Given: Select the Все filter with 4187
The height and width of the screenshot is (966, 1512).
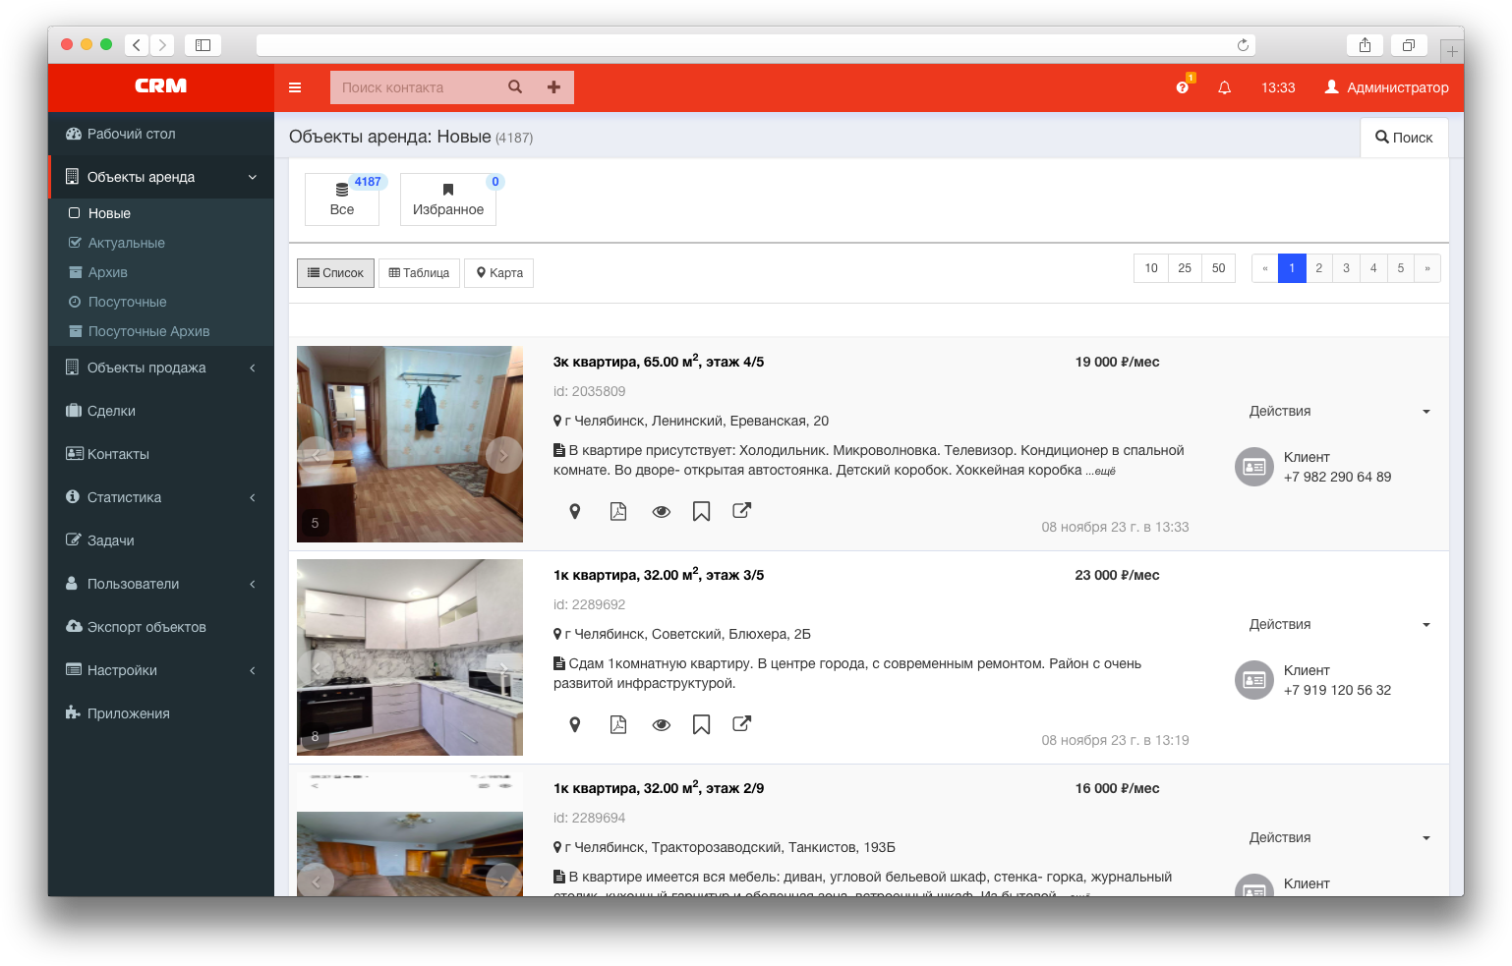Looking at the screenshot, I should [342, 199].
